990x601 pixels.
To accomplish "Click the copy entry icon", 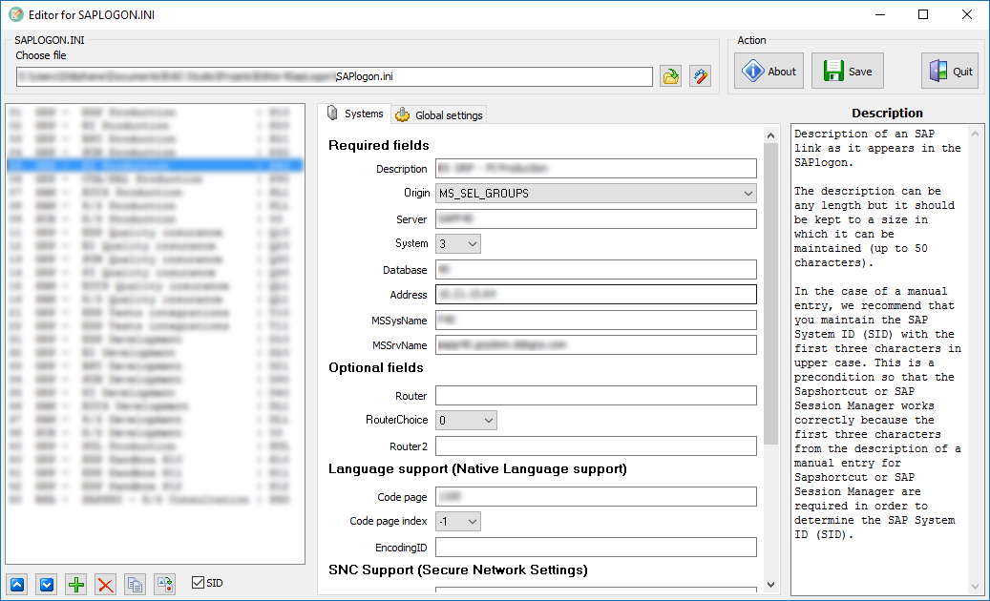I will 136,584.
